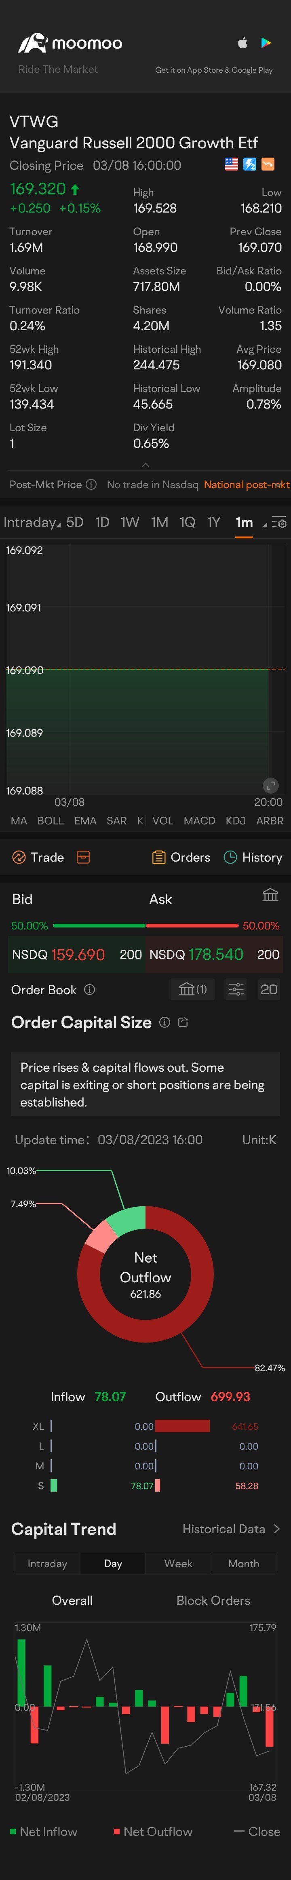Open National post-mkt link
Screen dimensions: 291x1880
click(247, 485)
